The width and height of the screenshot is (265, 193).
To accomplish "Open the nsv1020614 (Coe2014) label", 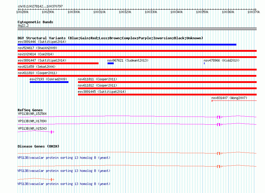I will pyautogui.click(x=36, y=54).
